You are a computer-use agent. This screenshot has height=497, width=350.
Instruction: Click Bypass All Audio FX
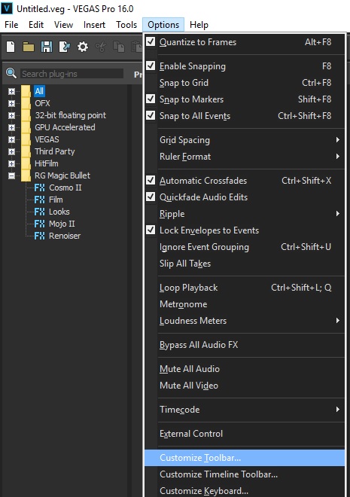pyautogui.click(x=245, y=345)
